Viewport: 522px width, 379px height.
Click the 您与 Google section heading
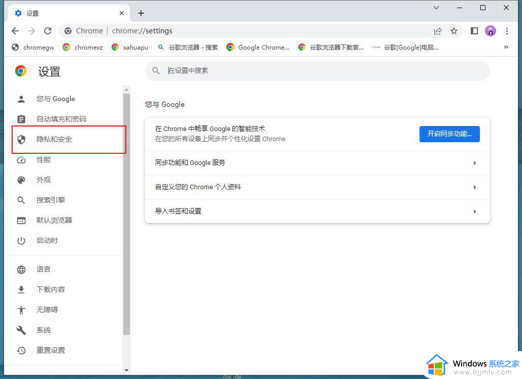coord(165,104)
